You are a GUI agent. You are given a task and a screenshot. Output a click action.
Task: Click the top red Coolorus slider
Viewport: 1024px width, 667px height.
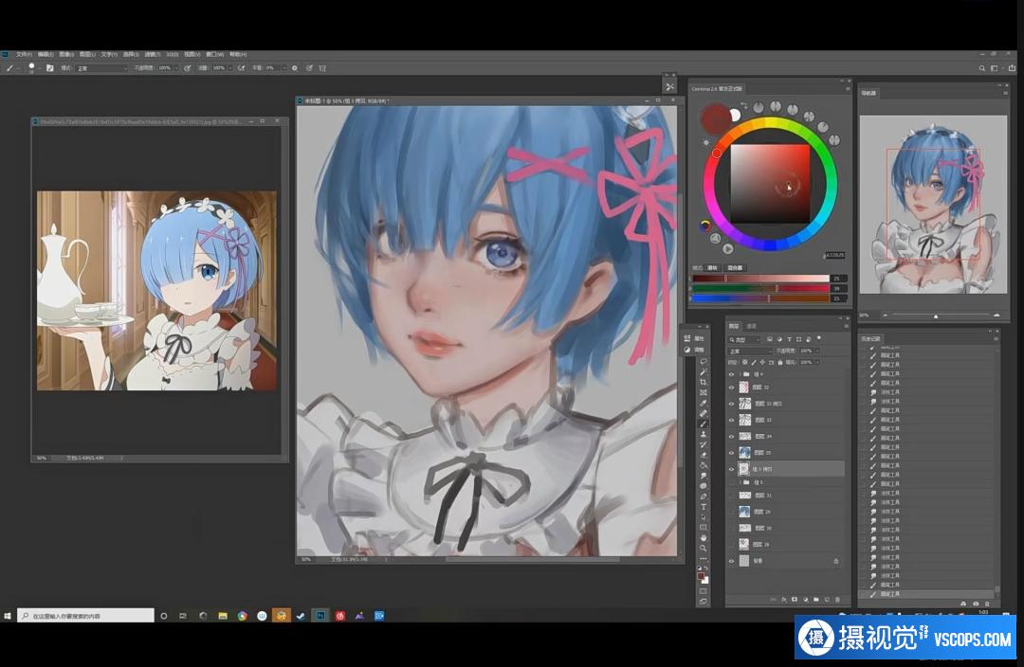[x=760, y=279]
